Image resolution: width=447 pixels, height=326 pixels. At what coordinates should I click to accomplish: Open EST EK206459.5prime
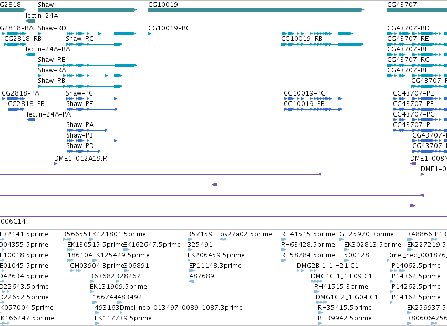pyautogui.click(x=216, y=255)
